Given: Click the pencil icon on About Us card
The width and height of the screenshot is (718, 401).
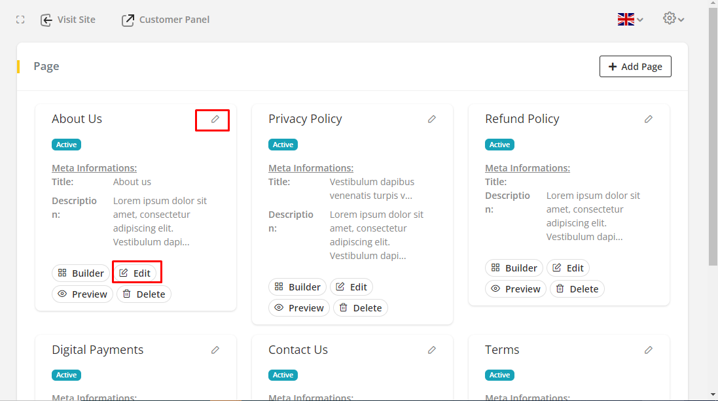Looking at the screenshot, I should 215,119.
